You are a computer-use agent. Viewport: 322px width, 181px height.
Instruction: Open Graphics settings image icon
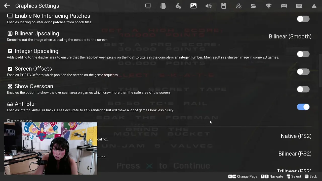pos(193,6)
